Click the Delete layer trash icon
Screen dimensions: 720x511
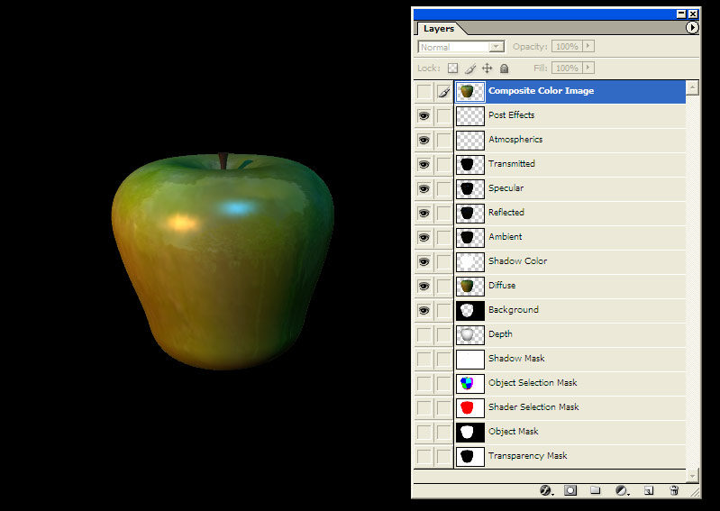pos(674,490)
